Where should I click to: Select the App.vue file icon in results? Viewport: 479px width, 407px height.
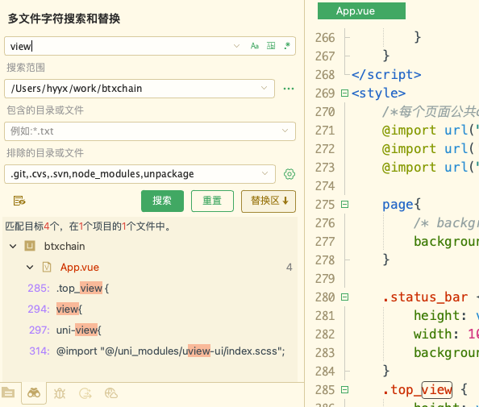47,267
